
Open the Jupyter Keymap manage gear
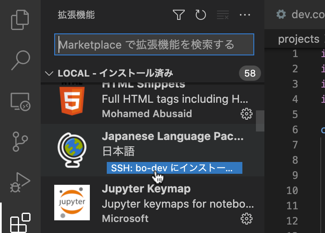click(x=247, y=219)
